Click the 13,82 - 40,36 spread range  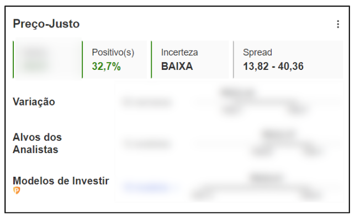pyautogui.click(x=273, y=67)
